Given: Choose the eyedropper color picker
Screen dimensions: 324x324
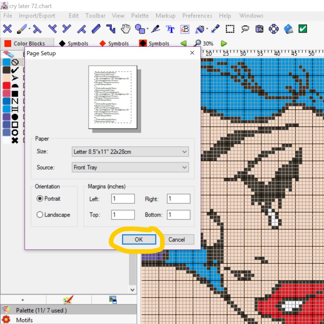Looking at the screenshot, I should click(x=215, y=29).
